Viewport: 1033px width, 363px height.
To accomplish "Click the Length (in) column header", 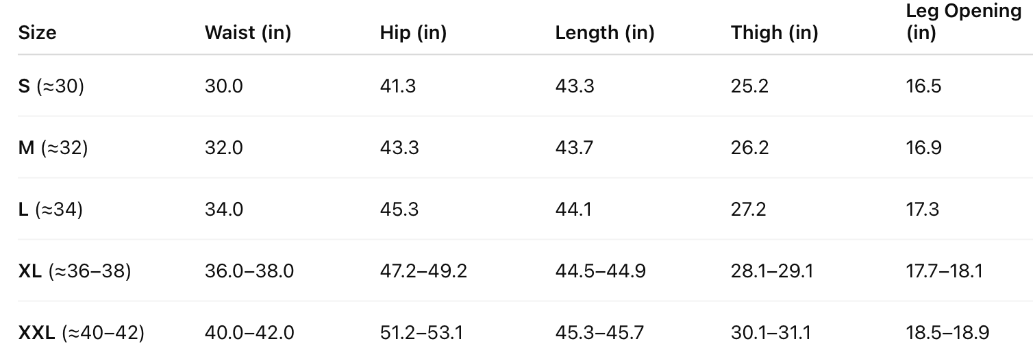I will click(x=604, y=32).
